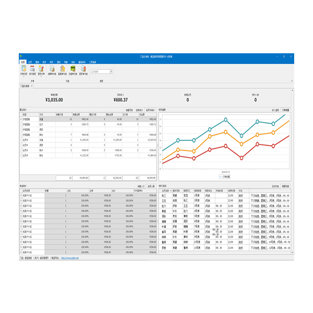Open the 套餐单列表 package list icon
Viewport: 313px width, 313px height.
[63, 69]
